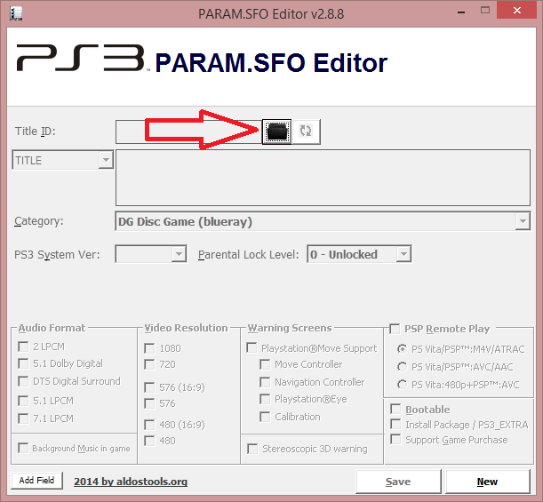Select PS Vita/PSP AVC/AAC radio option

click(402, 367)
